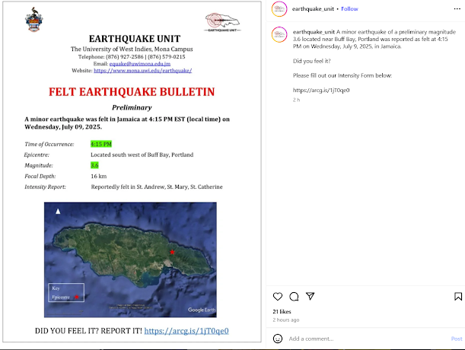Click the intensity report text for St. Andrew

click(x=157, y=187)
